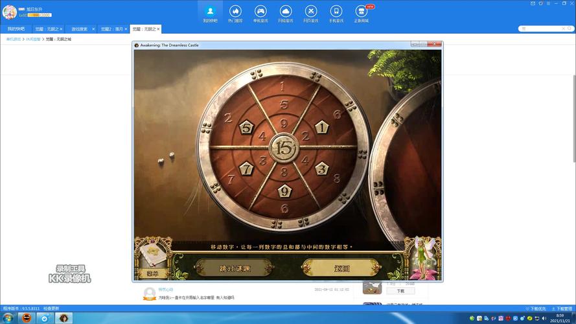
Task: Click the number 3 in the inner ring
Action: [x=262, y=161]
